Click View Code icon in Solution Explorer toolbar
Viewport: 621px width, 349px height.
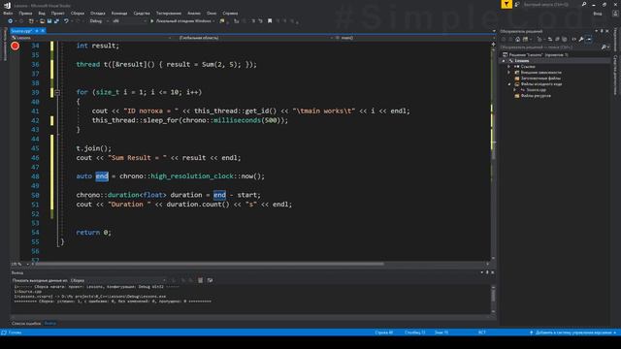coord(573,39)
